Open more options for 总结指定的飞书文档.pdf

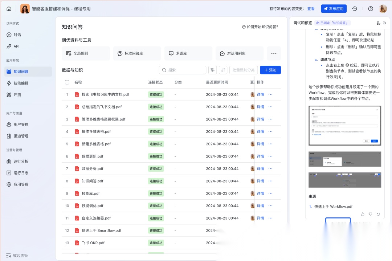click(x=270, y=107)
